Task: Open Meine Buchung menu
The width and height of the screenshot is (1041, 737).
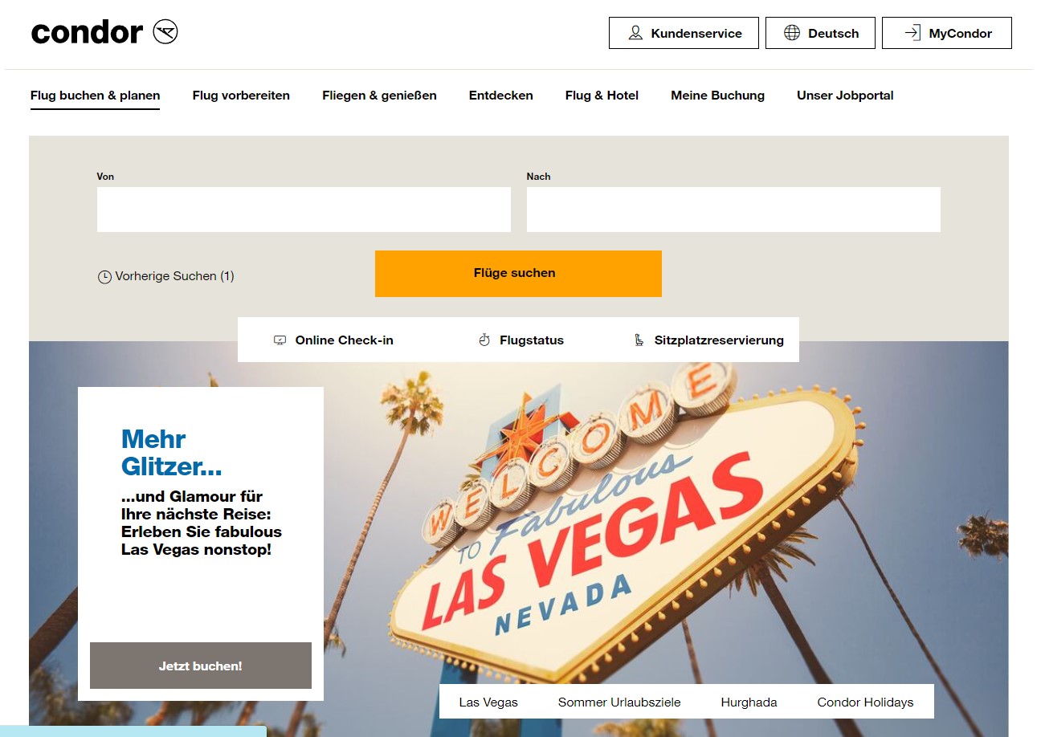Action: [717, 96]
